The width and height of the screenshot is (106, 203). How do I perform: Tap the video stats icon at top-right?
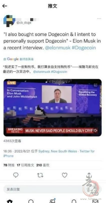coord(96,85)
